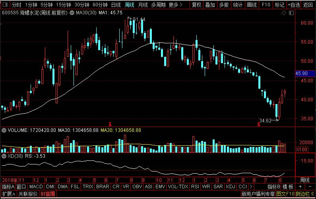The height and width of the screenshot is (199, 316).
Task: Select the KDJ indicator tab
Action: click(231, 187)
